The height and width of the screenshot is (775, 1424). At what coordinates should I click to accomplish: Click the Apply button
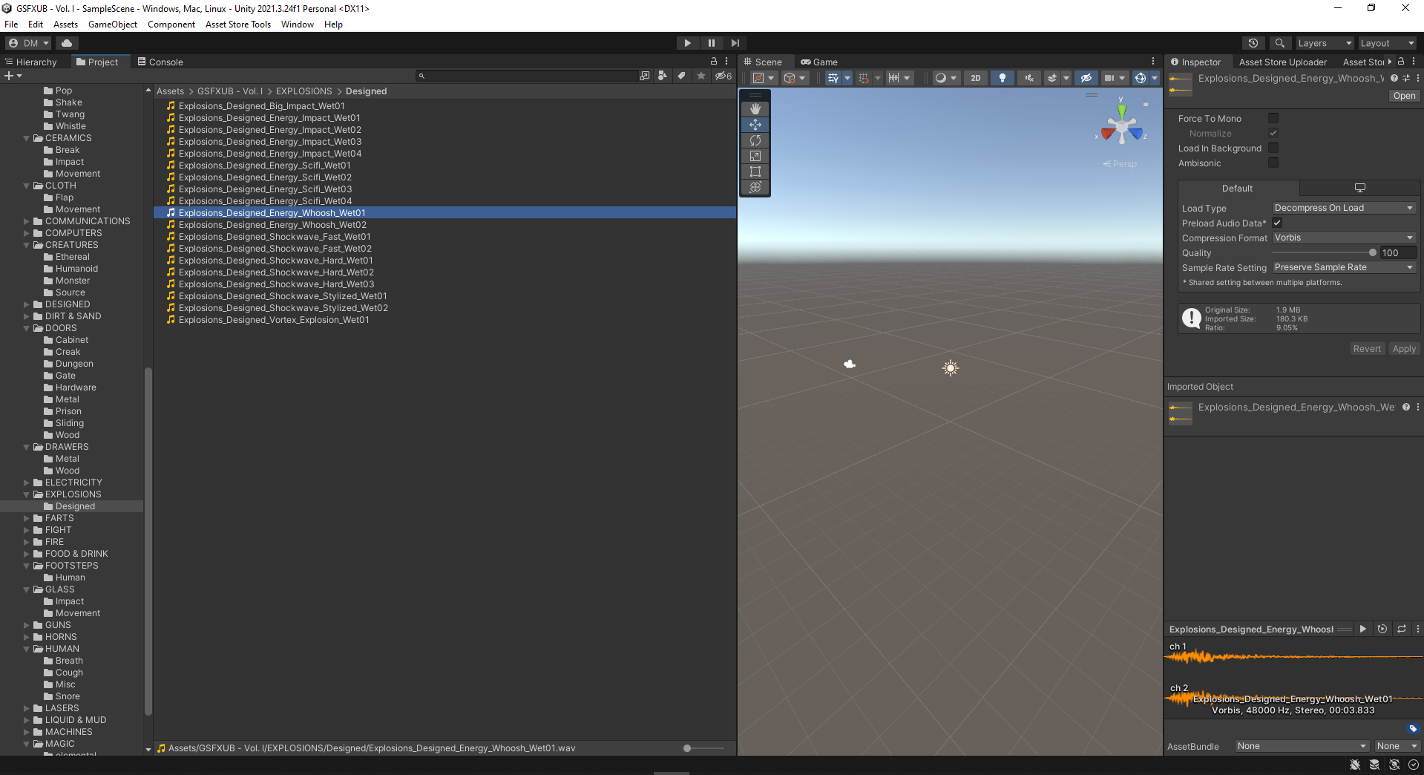tap(1404, 349)
